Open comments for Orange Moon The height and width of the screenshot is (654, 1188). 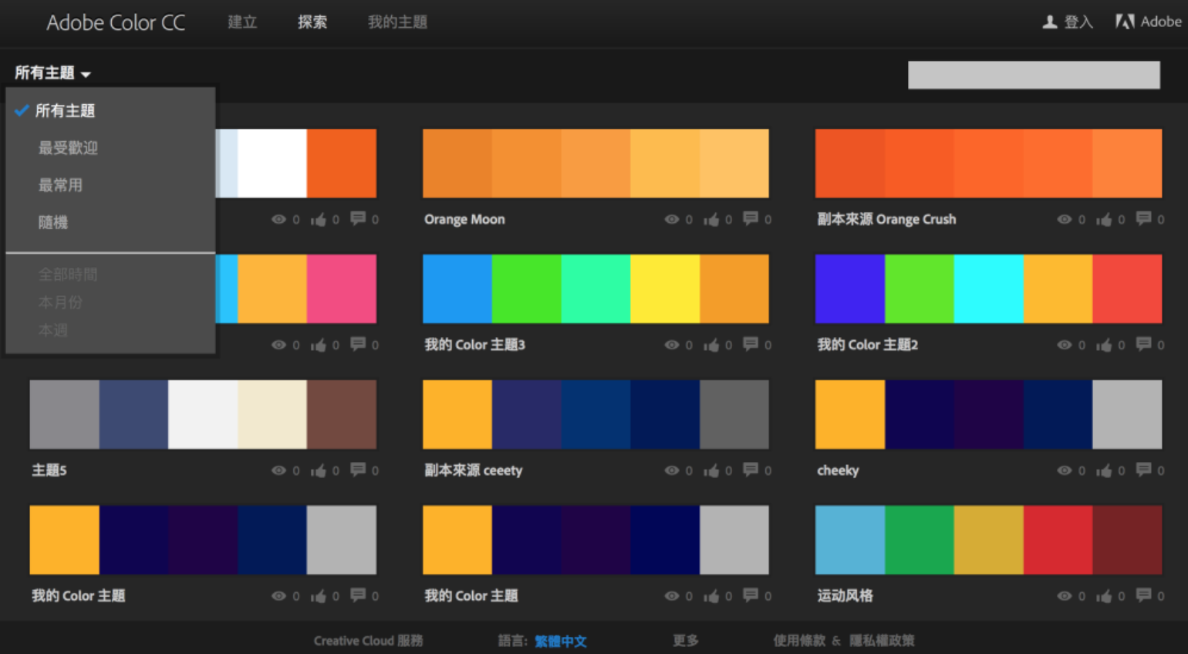coord(751,219)
